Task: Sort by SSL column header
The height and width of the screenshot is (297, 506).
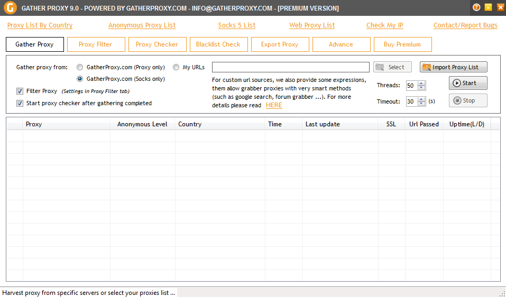Action: click(391, 124)
